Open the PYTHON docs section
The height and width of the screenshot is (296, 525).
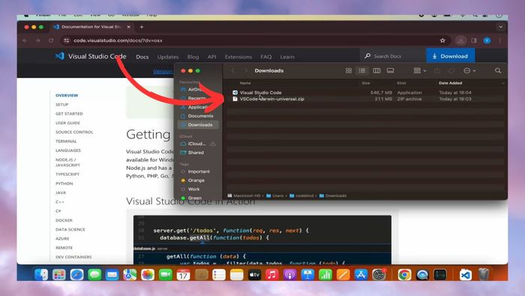coord(64,184)
